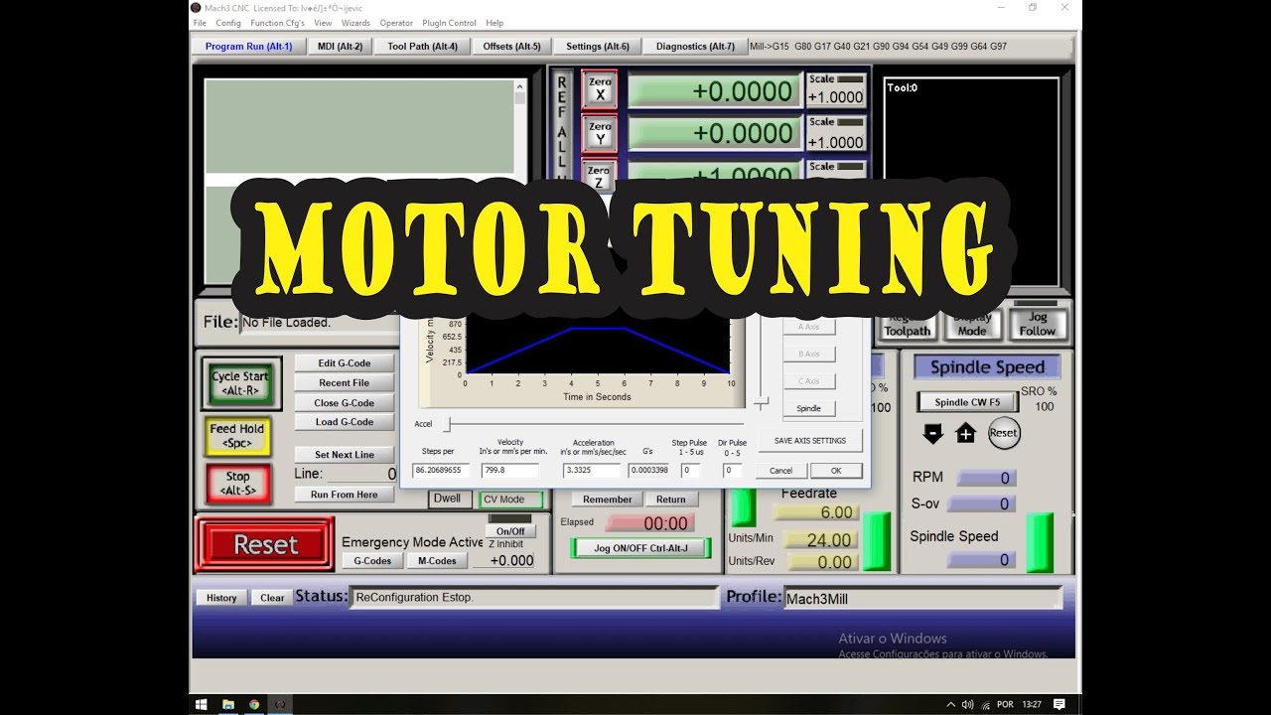Open File Explorer from taskbar
1271x715 pixels.
(x=228, y=704)
